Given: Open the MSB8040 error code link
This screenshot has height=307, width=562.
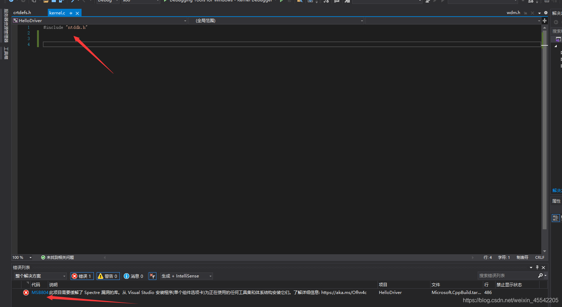Looking at the screenshot, I should [x=40, y=293].
